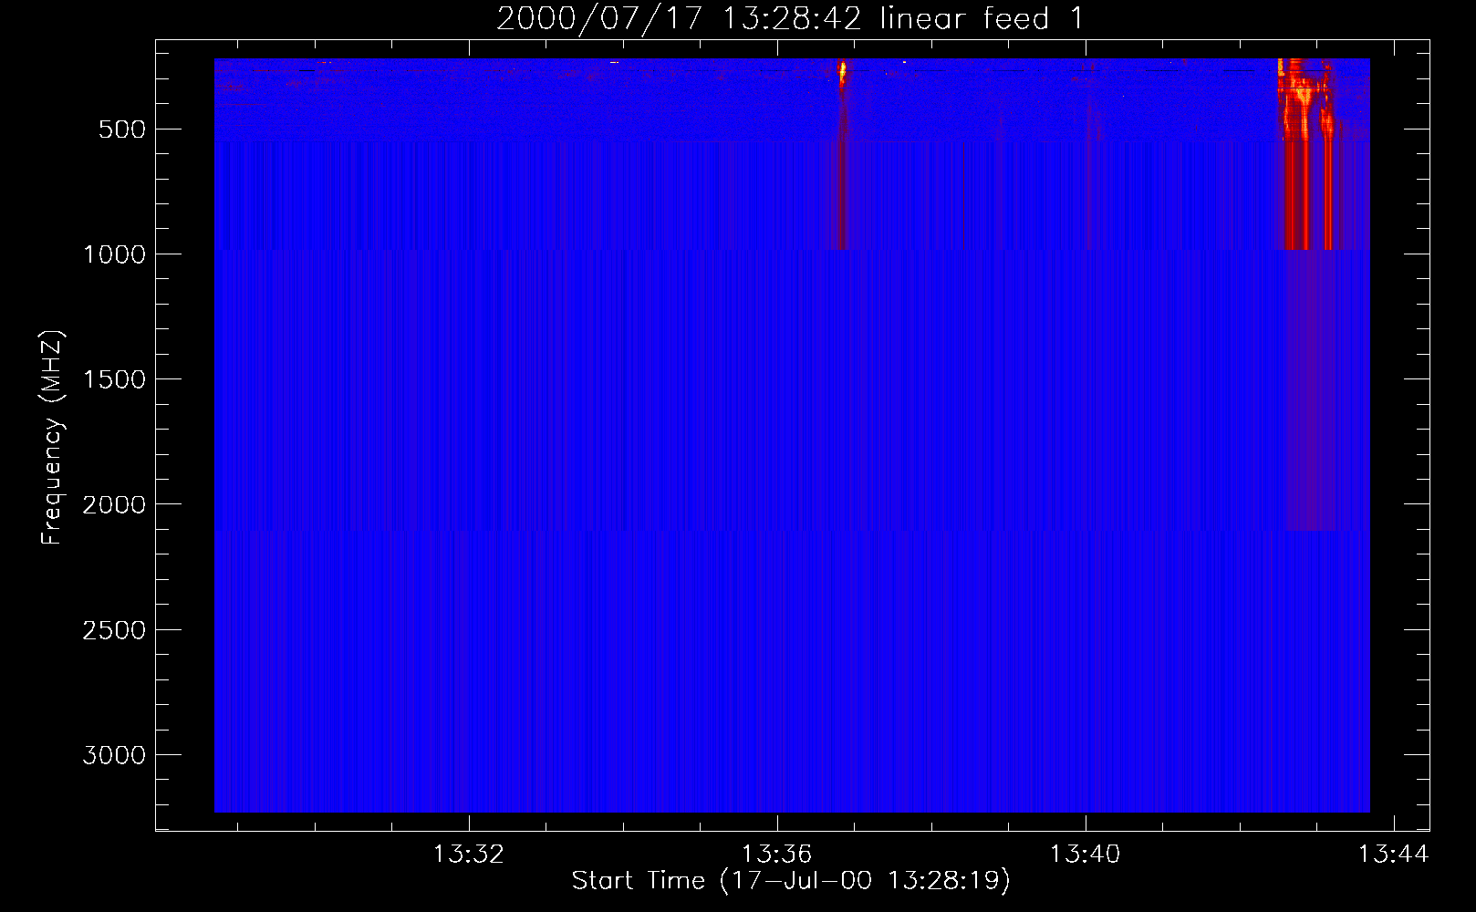Click the 13:36 time tick label
Image resolution: width=1476 pixels, height=912 pixels.
click(x=776, y=854)
